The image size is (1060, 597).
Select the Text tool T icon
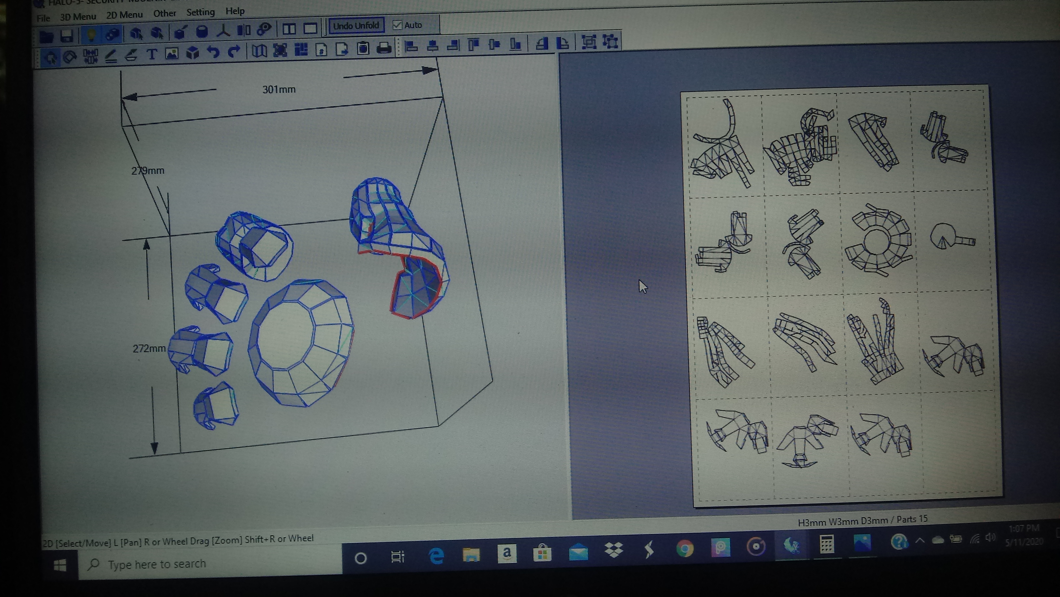tap(151, 54)
